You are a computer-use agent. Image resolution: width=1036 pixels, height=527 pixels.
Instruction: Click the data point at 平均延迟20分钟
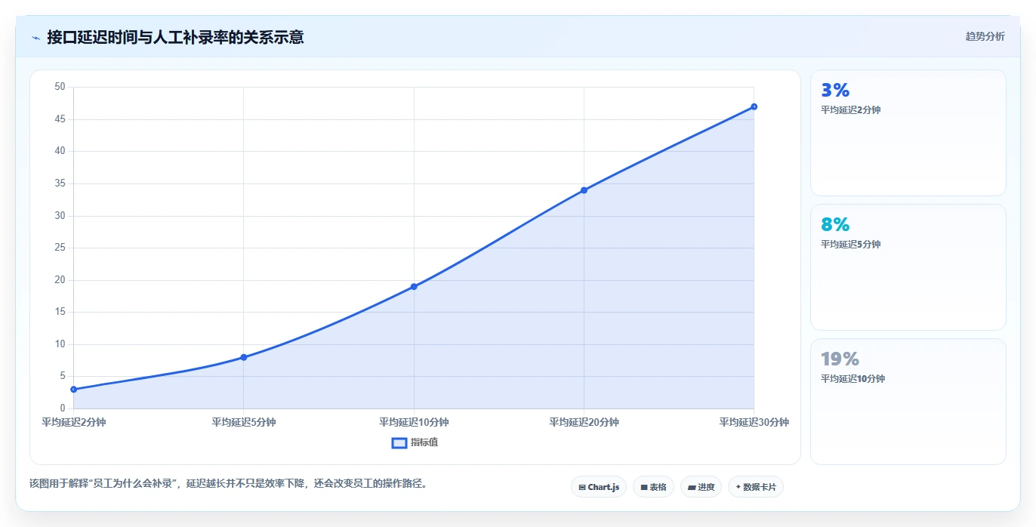[584, 190]
